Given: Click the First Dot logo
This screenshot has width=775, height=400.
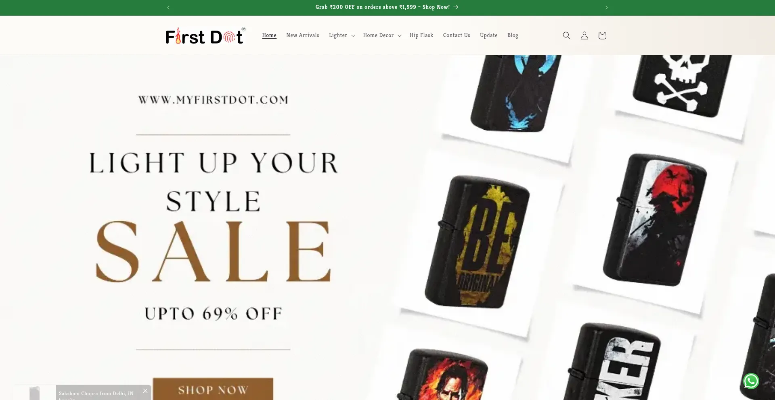Looking at the screenshot, I should pyautogui.click(x=205, y=36).
